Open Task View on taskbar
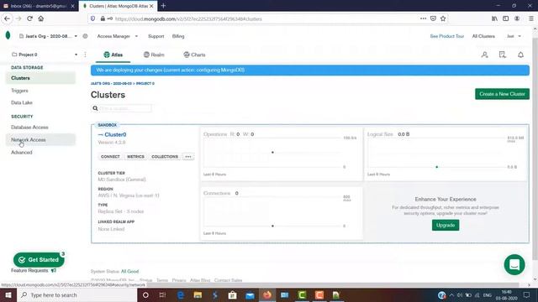This screenshot has height=302, width=538. [x=162, y=294]
